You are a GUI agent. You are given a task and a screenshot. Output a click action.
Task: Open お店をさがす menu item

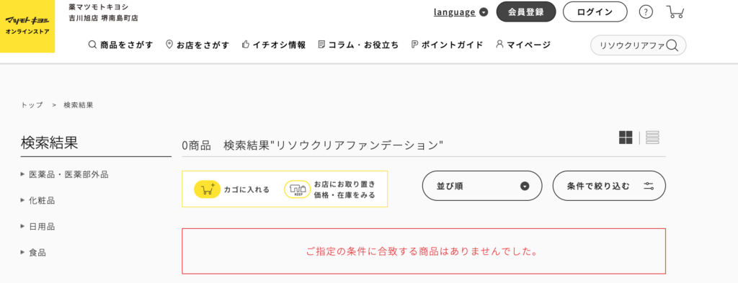[x=197, y=45]
